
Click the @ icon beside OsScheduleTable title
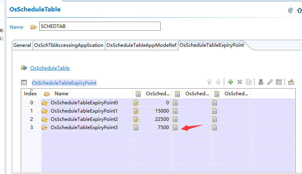[290, 10]
